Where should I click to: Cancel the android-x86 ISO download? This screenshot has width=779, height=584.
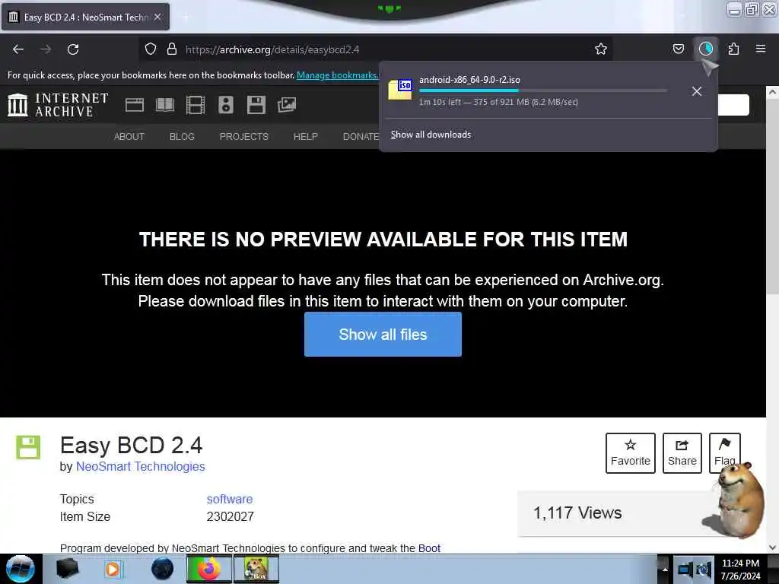697,91
